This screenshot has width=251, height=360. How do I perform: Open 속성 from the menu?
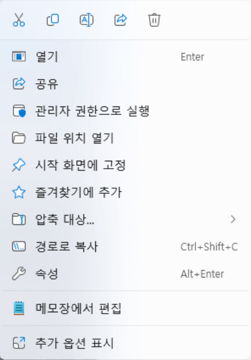(125, 274)
